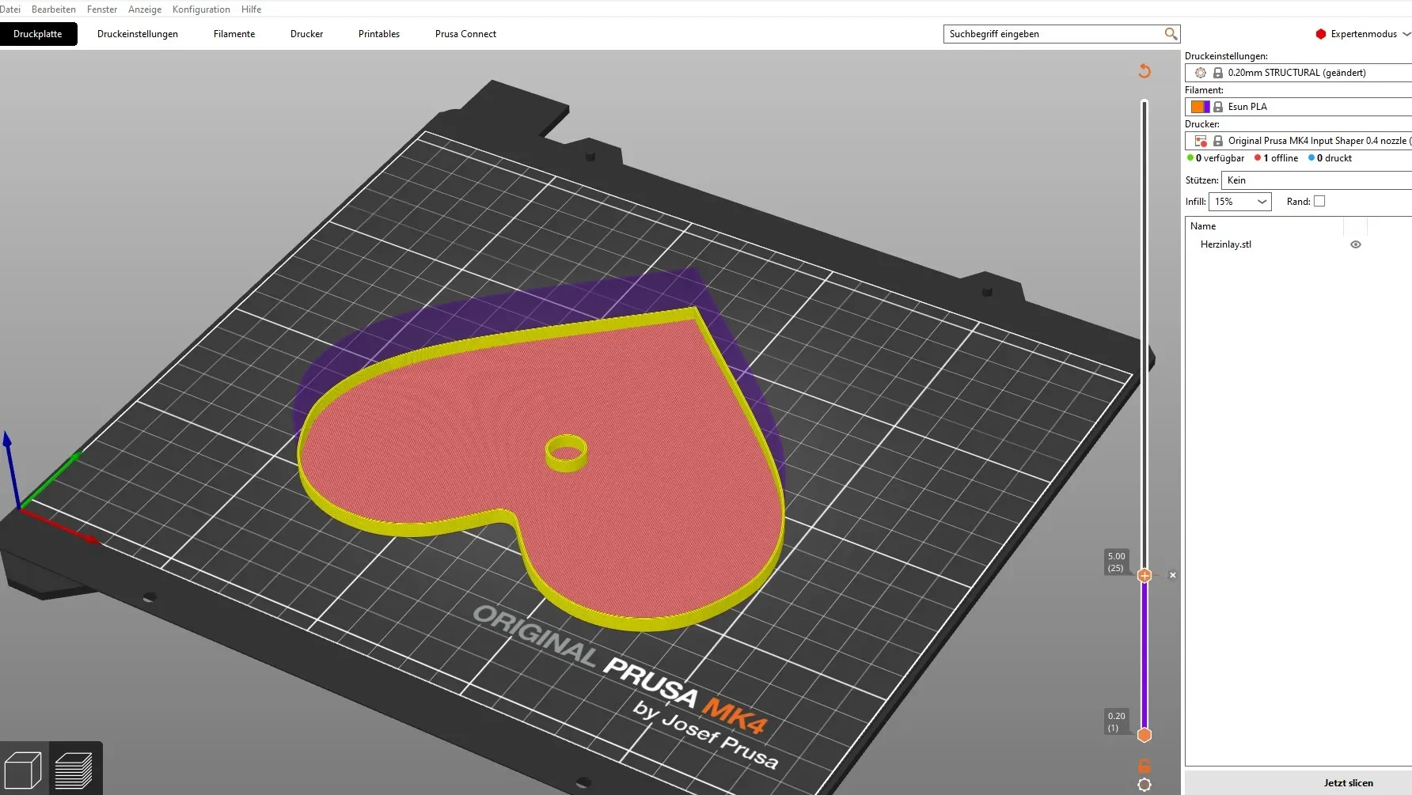Click the lock icon below the layer slider
This screenshot has height=795, width=1412.
[1144, 766]
